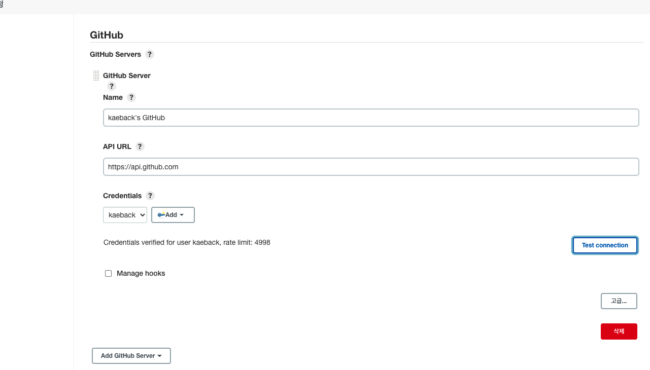The image size is (650, 370).
Task: Show help for Name field
Action: [x=131, y=97]
